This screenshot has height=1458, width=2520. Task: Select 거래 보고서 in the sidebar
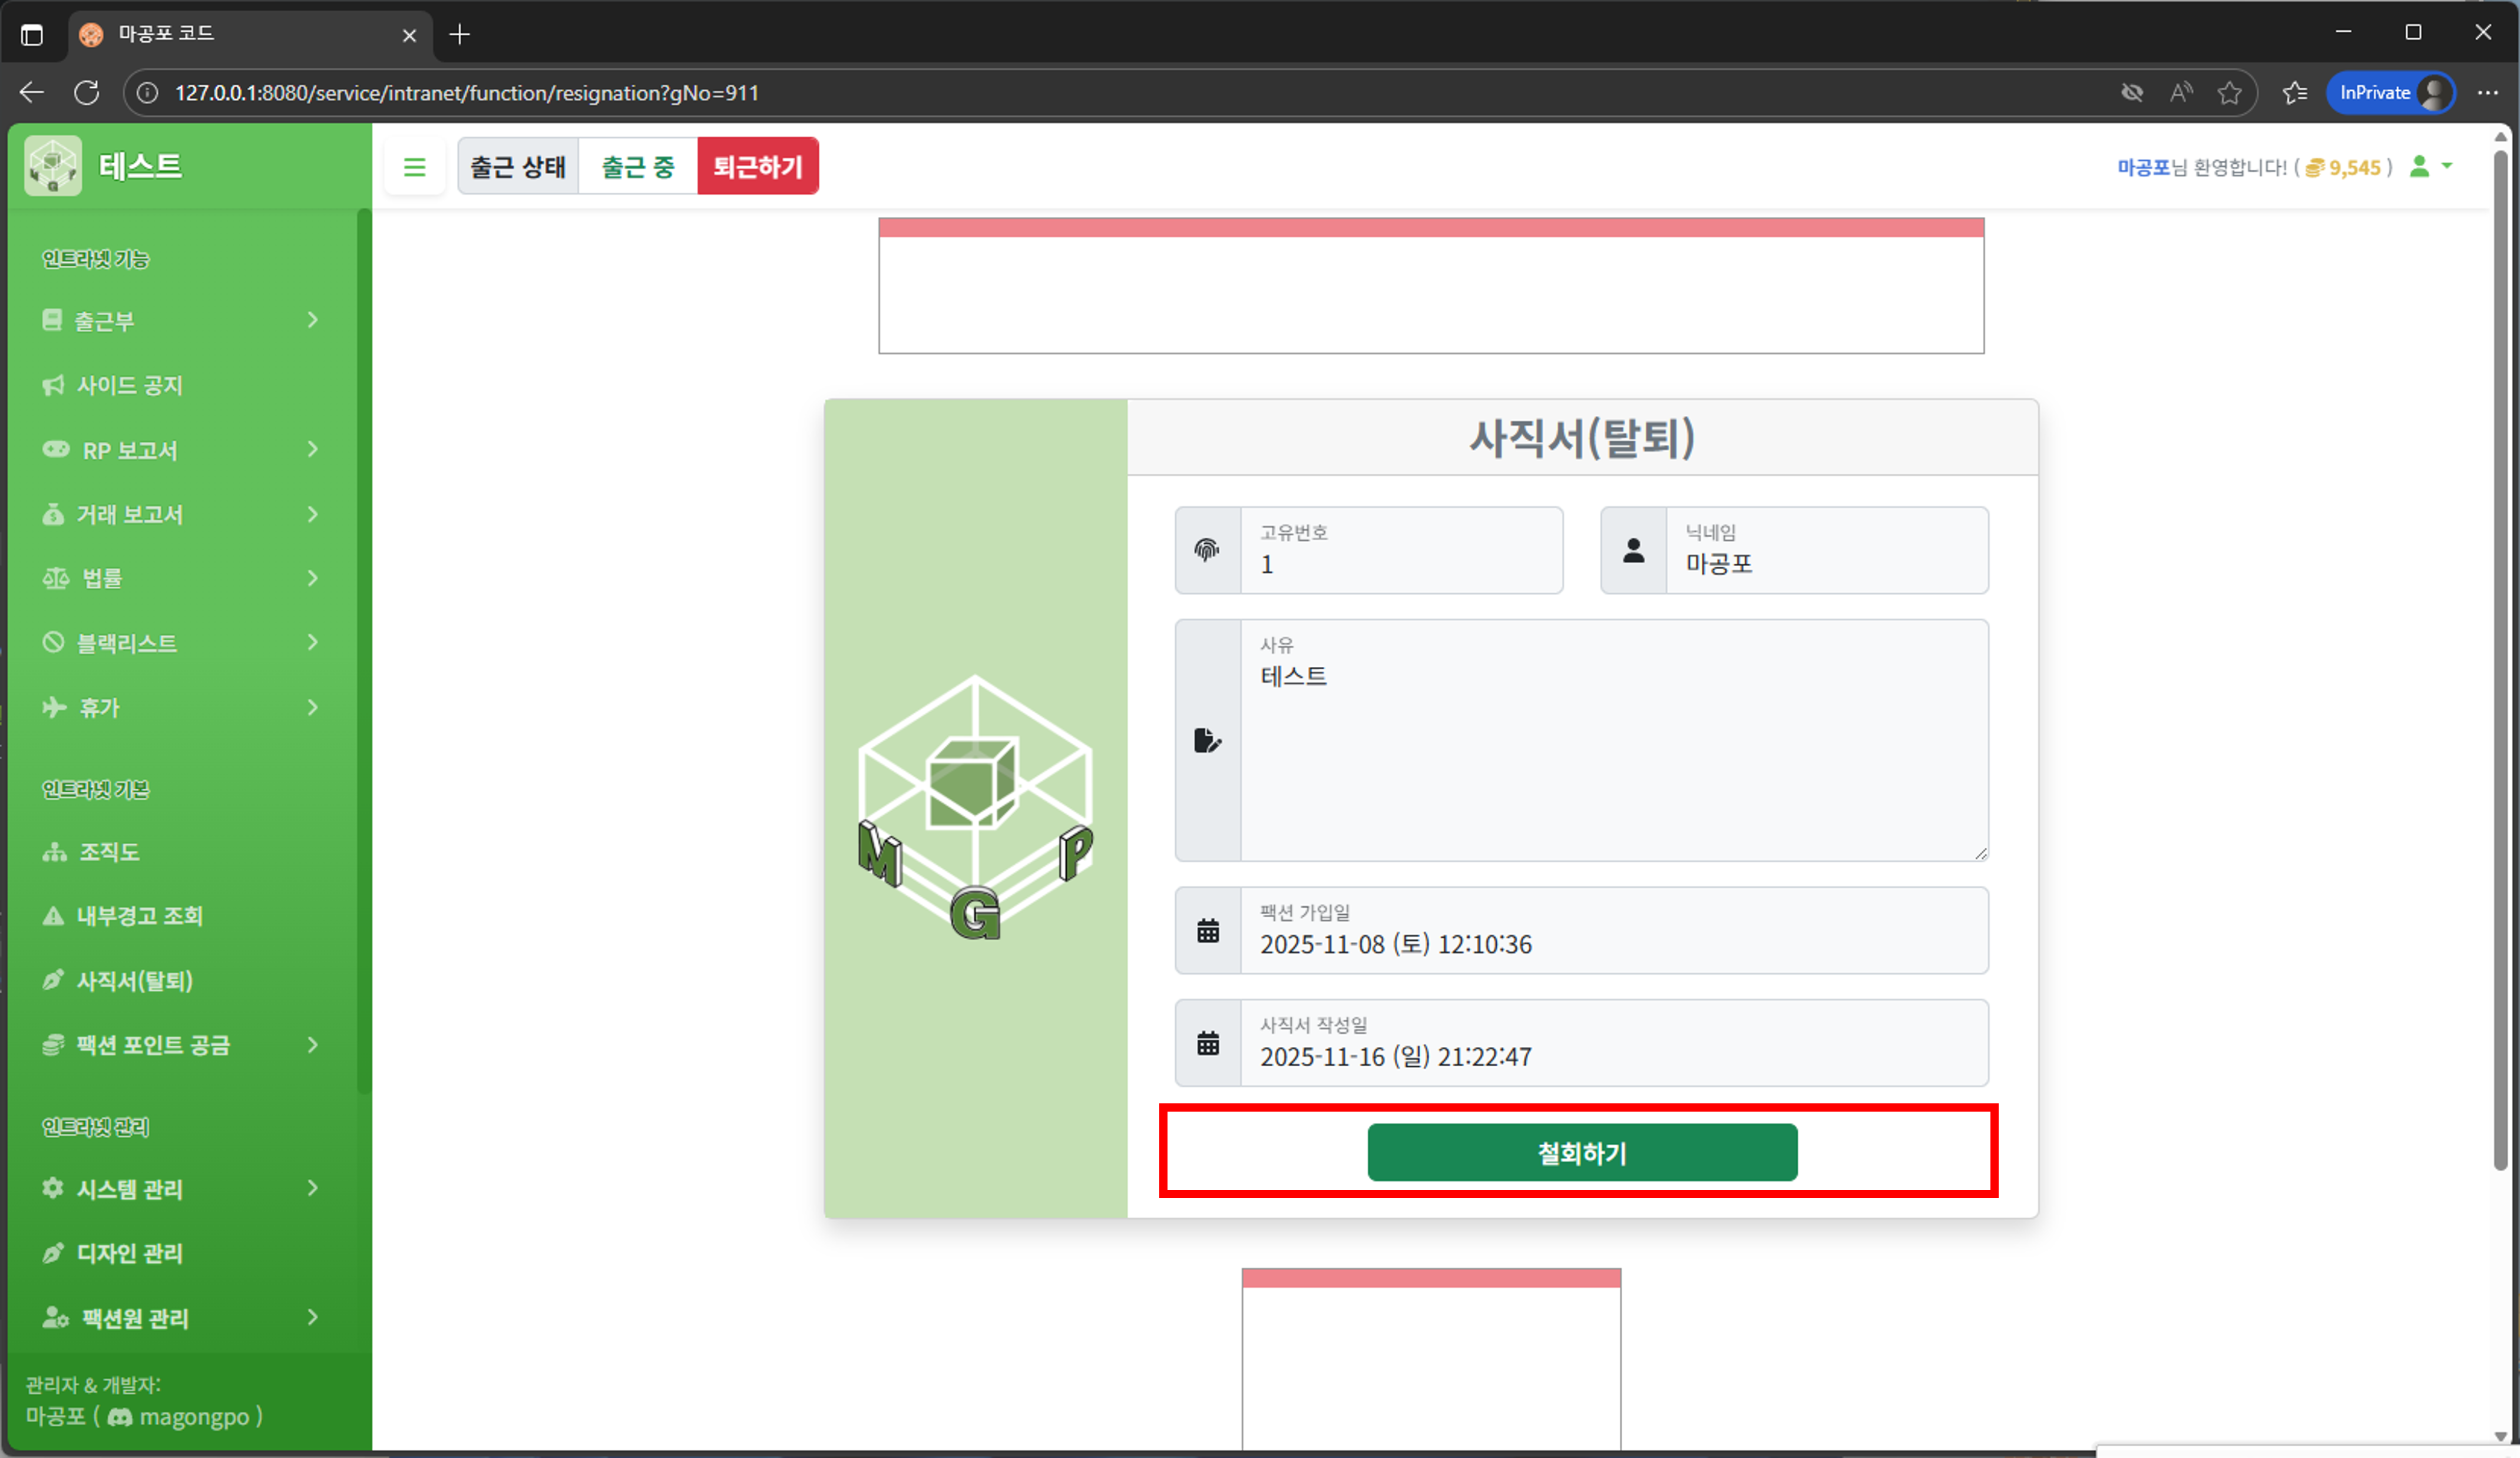131,514
